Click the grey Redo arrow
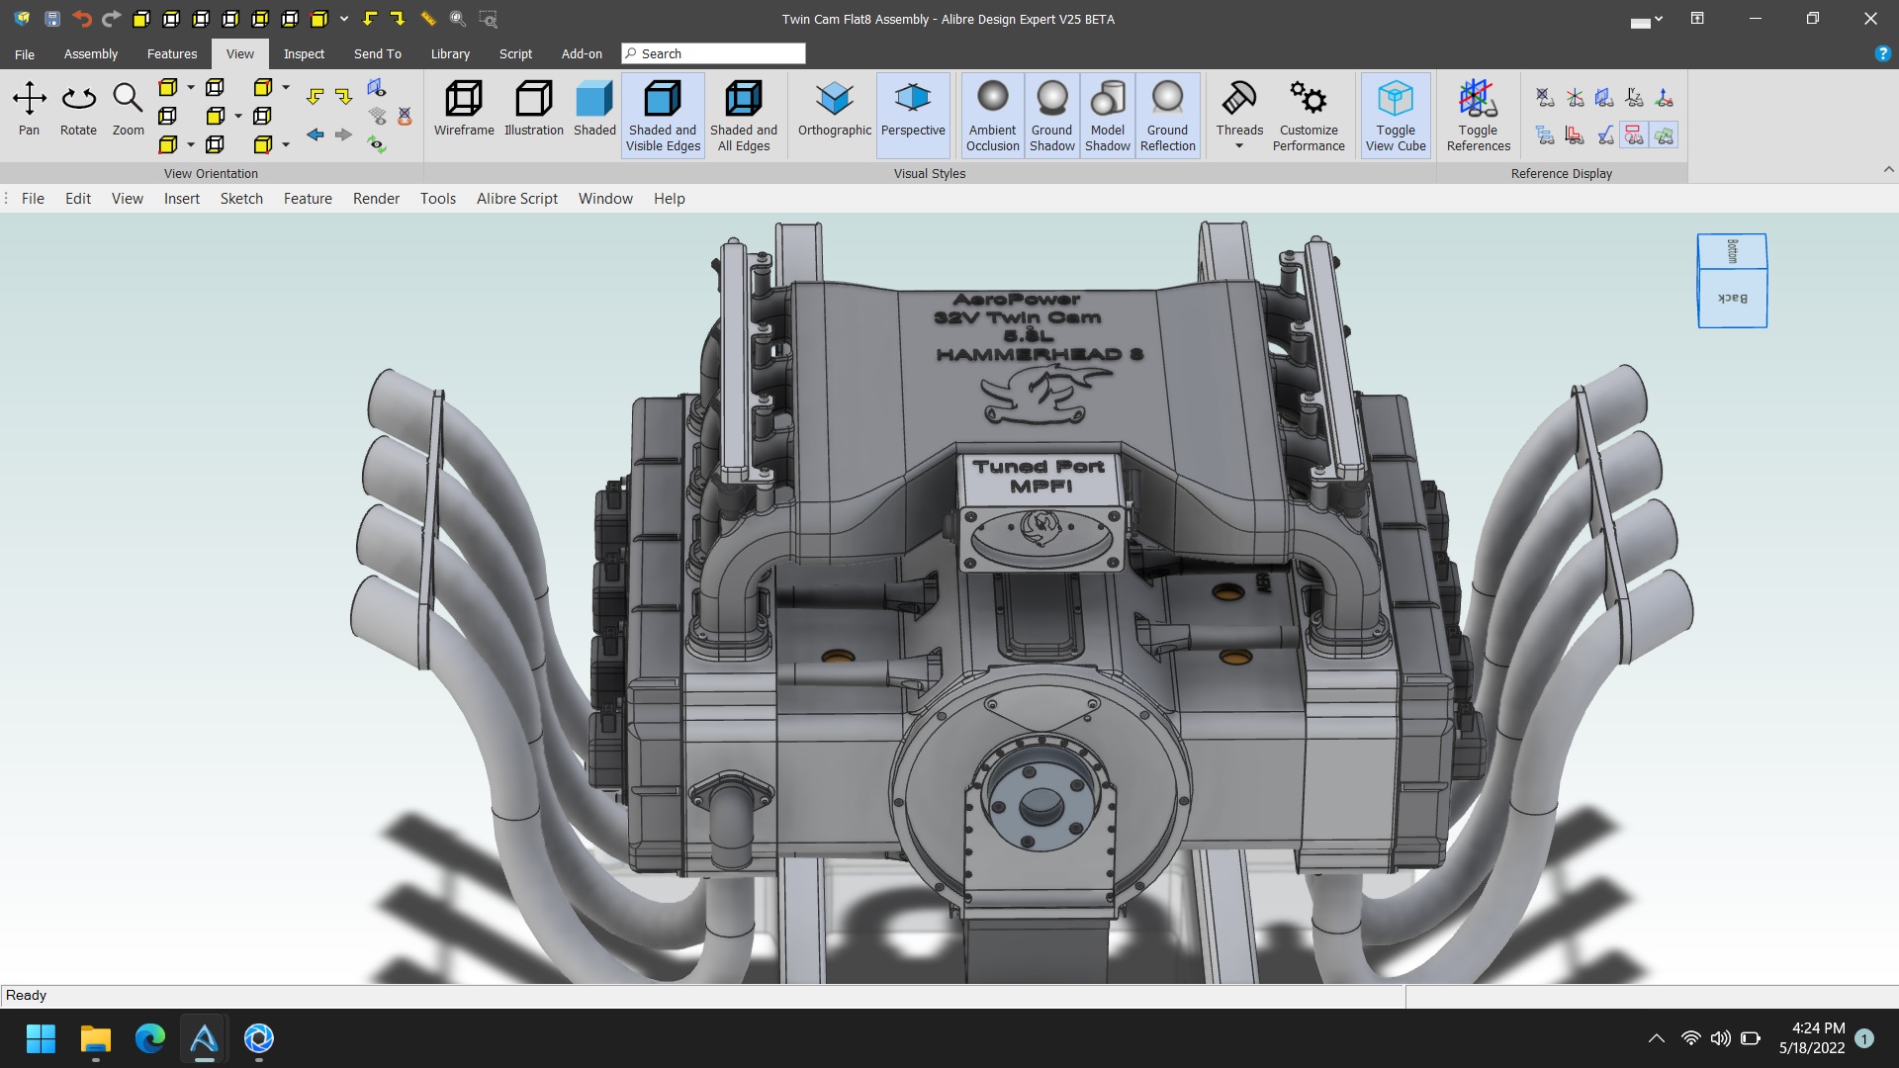Image resolution: width=1899 pixels, height=1068 pixels. pyautogui.click(x=111, y=19)
